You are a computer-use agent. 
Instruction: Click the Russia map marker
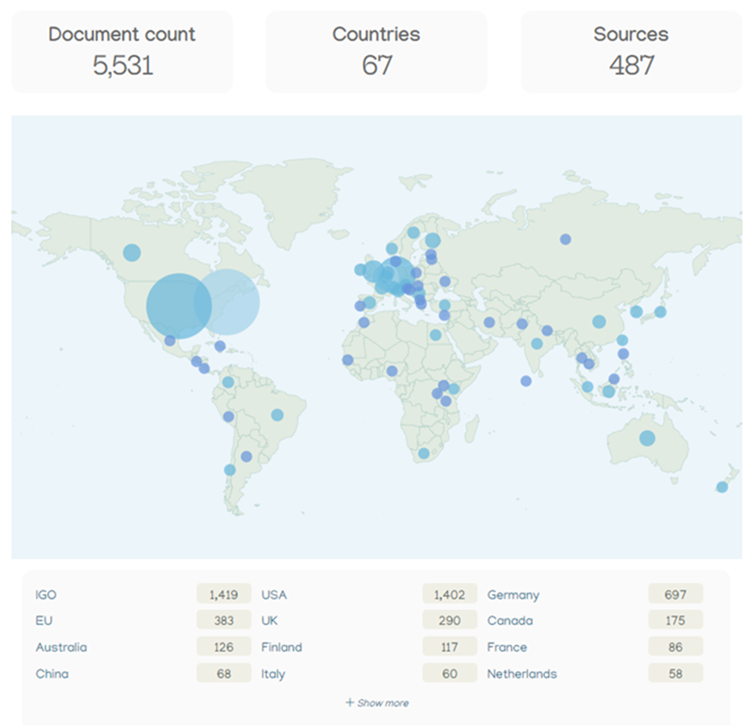(x=565, y=239)
